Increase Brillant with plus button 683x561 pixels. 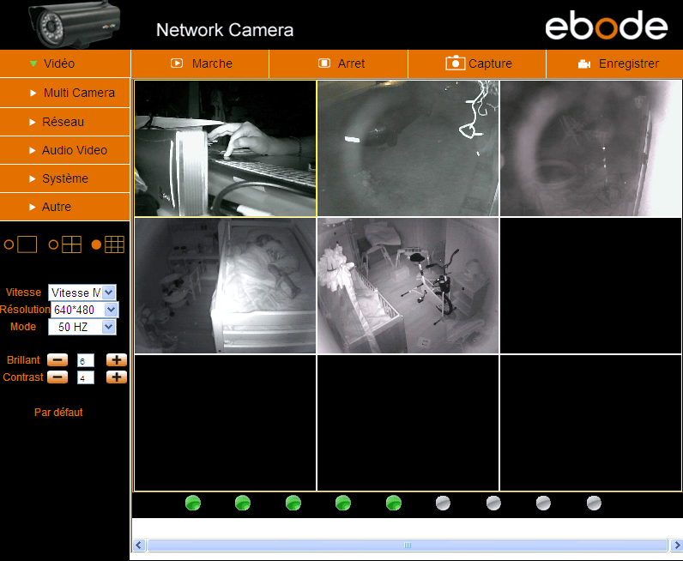point(117,359)
